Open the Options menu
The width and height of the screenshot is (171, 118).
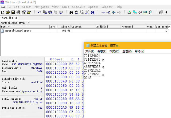point(93,7)
